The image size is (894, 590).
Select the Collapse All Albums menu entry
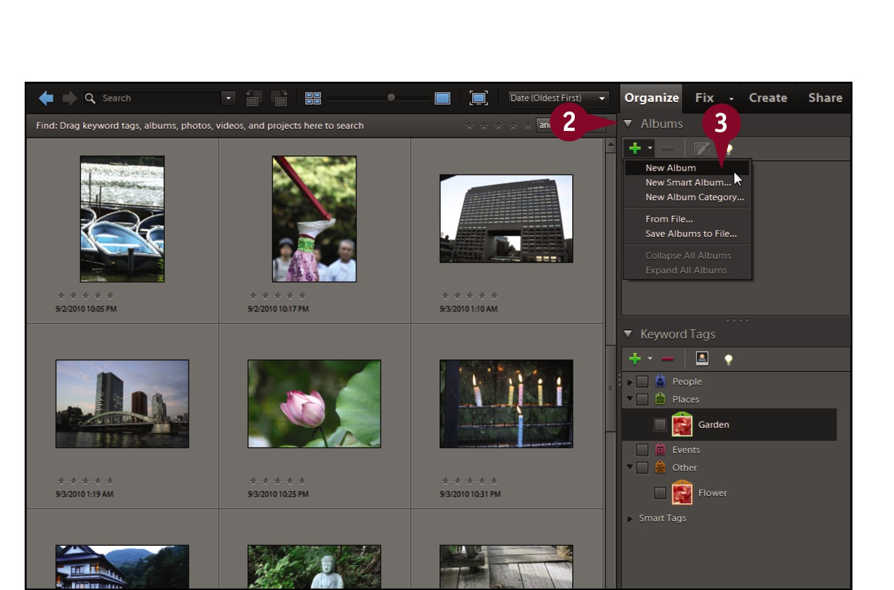pyautogui.click(x=686, y=255)
